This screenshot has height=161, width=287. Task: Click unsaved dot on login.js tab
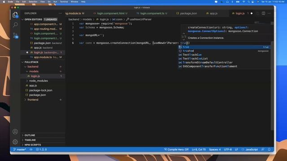(x=252, y=13)
